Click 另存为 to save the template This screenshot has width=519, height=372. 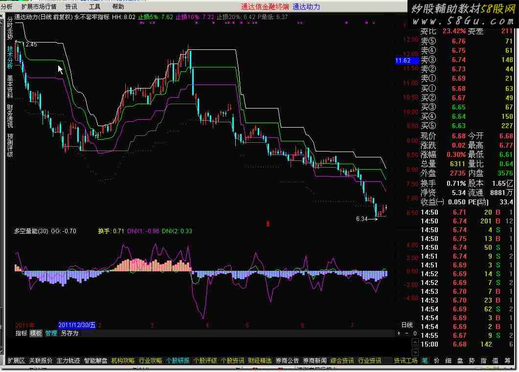pos(69,333)
